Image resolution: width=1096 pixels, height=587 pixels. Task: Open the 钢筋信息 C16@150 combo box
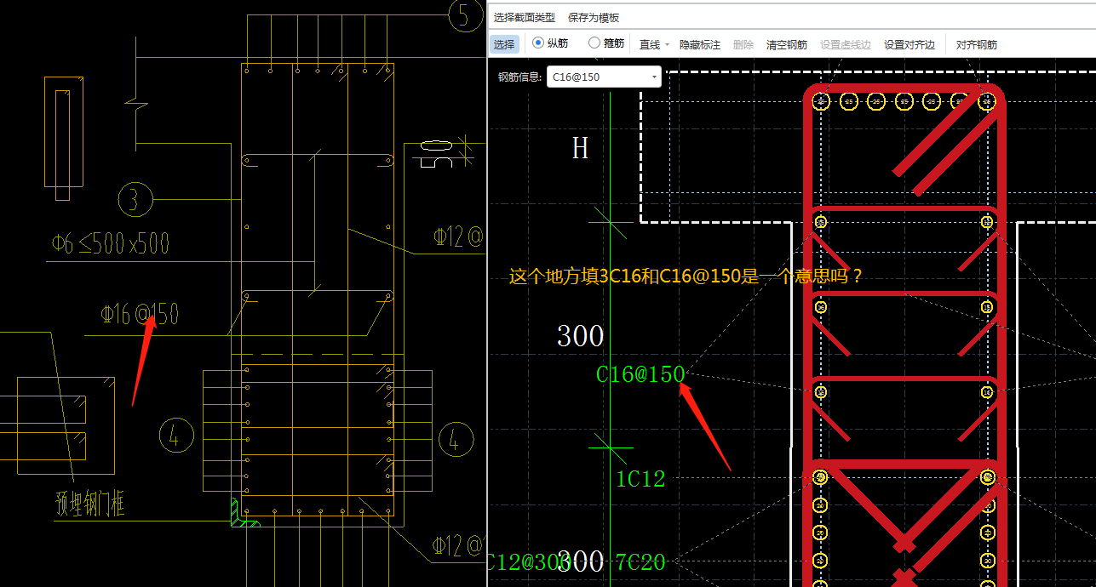[x=604, y=77]
